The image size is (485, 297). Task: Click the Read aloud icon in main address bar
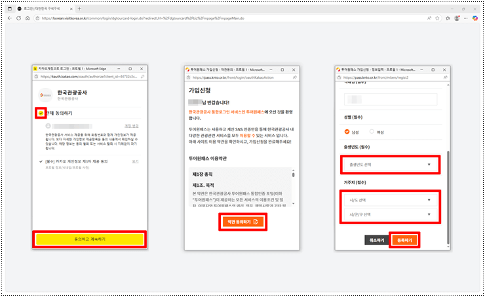(429, 18)
